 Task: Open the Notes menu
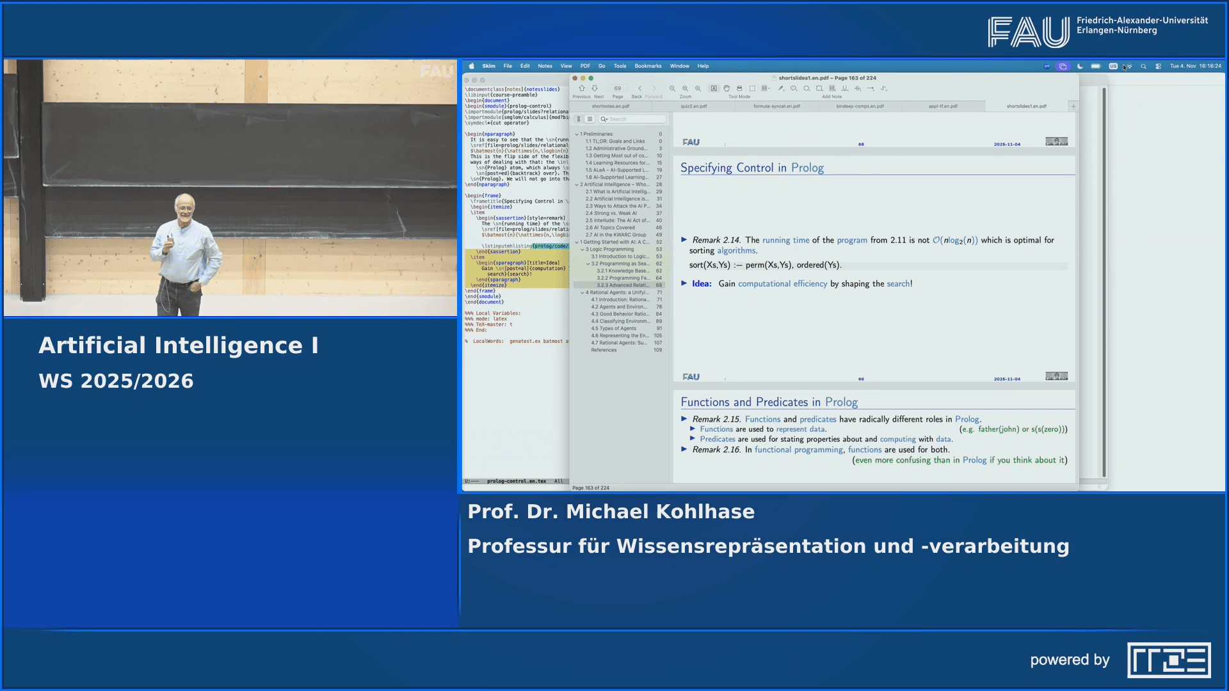(x=545, y=66)
